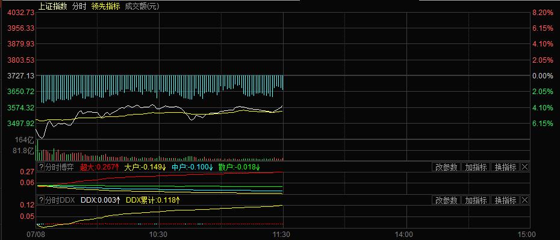Click 改参数 in 分时DDX panel
560x240 pixels.
(x=446, y=200)
